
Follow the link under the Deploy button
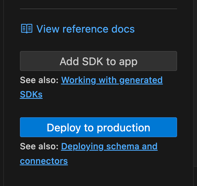coord(109,146)
